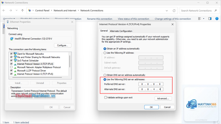The height and width of the screenshot is (124, 221).
Task: Click the items list horizontal scrollbar
Action: click(x=37, y=77)
